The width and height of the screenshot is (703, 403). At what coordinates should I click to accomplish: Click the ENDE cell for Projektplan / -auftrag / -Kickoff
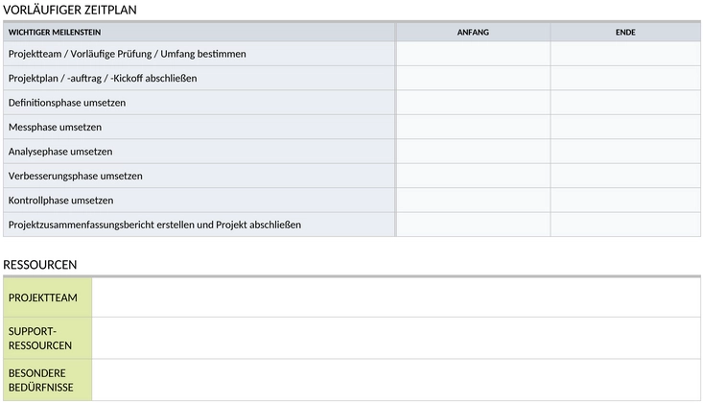(x=625, y=78)
